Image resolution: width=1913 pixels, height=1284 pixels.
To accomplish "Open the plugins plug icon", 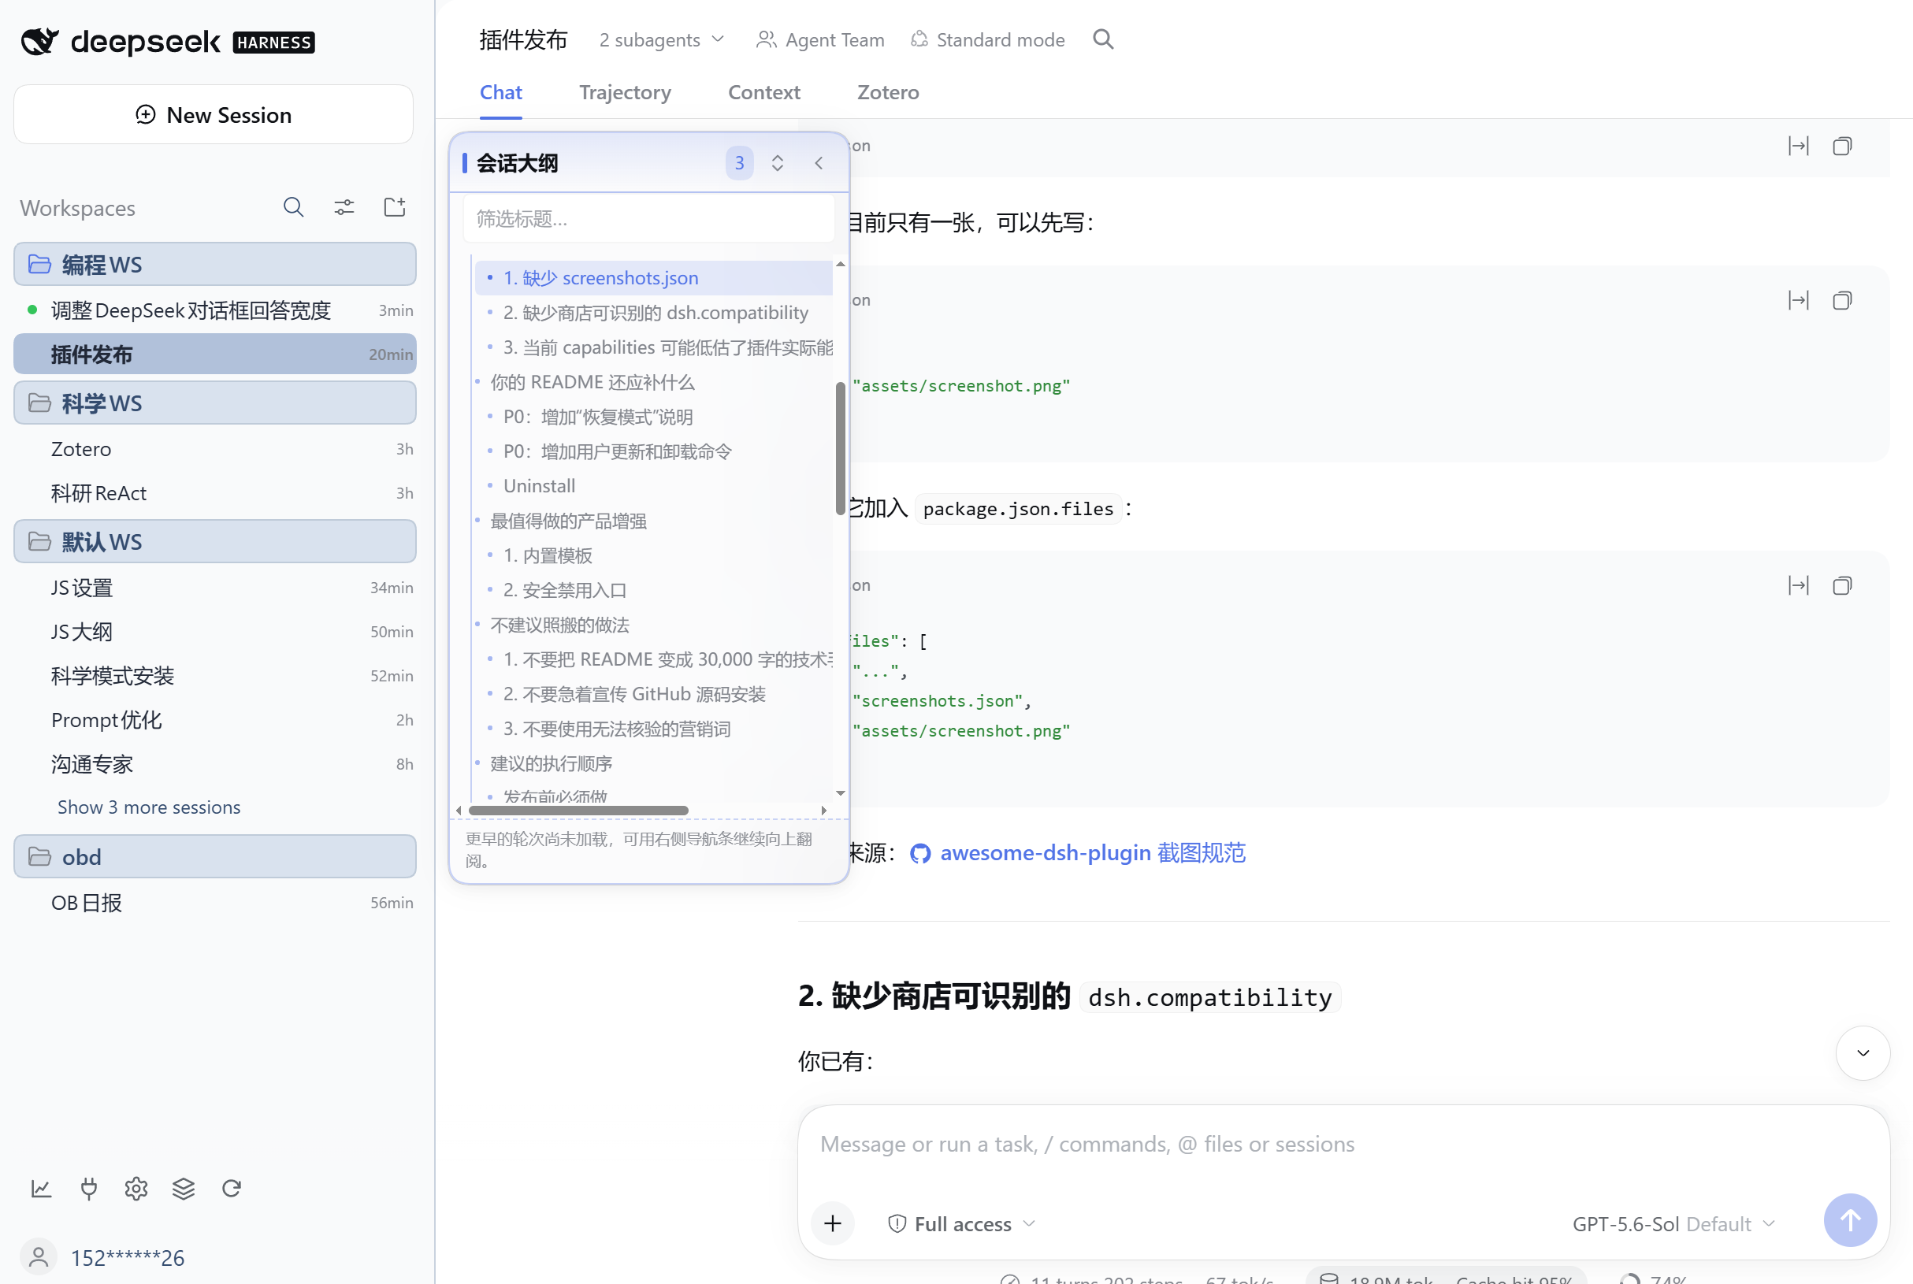I will click(x=88, y=1187).
